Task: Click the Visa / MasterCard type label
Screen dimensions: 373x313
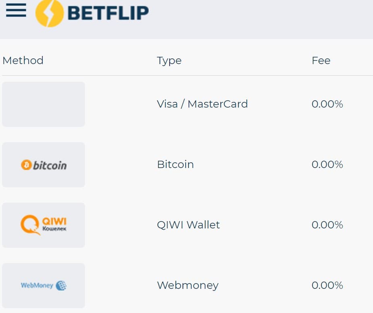Action: pyautogui.click(x=202, y=104)
